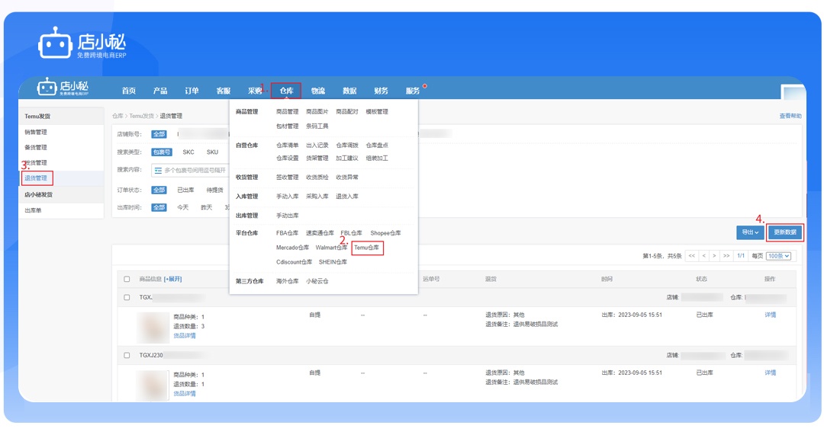Screen dimensions: 824x435
Task: Filter order status by 已出库
Action: [185, 190]
